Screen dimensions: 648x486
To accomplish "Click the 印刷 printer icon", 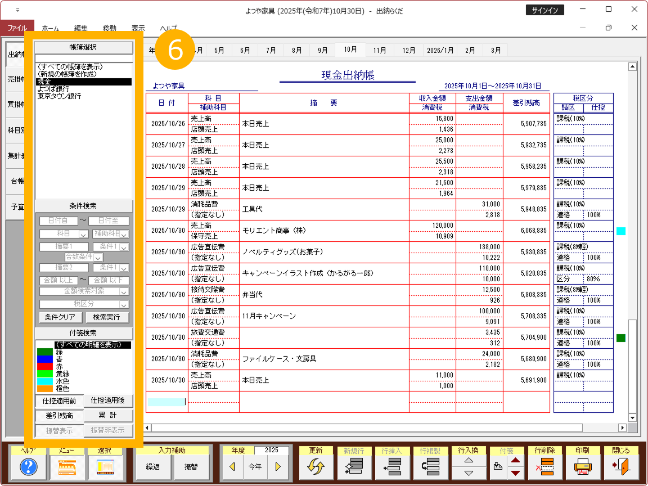I will pos(583,466).
